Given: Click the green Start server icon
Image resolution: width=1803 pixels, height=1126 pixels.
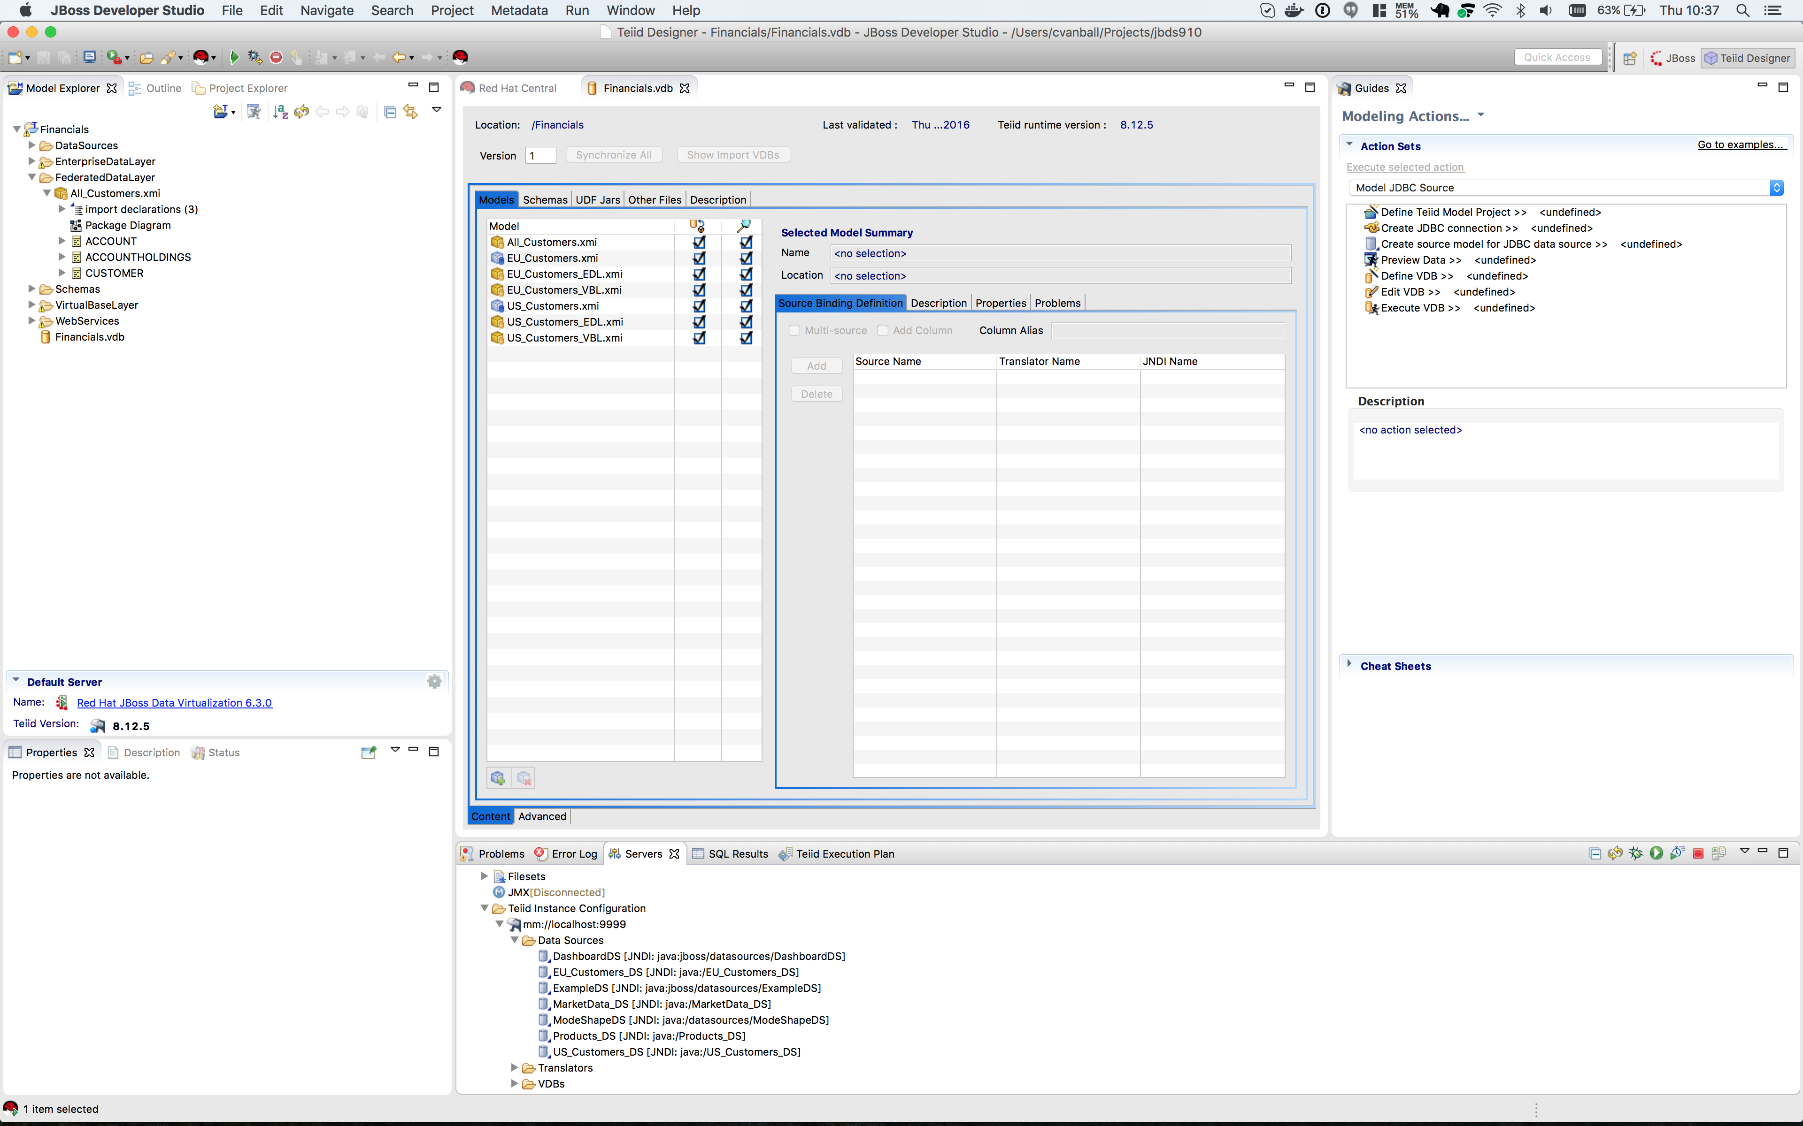Looking at the screenshot, I should (x=1656, y=853).
